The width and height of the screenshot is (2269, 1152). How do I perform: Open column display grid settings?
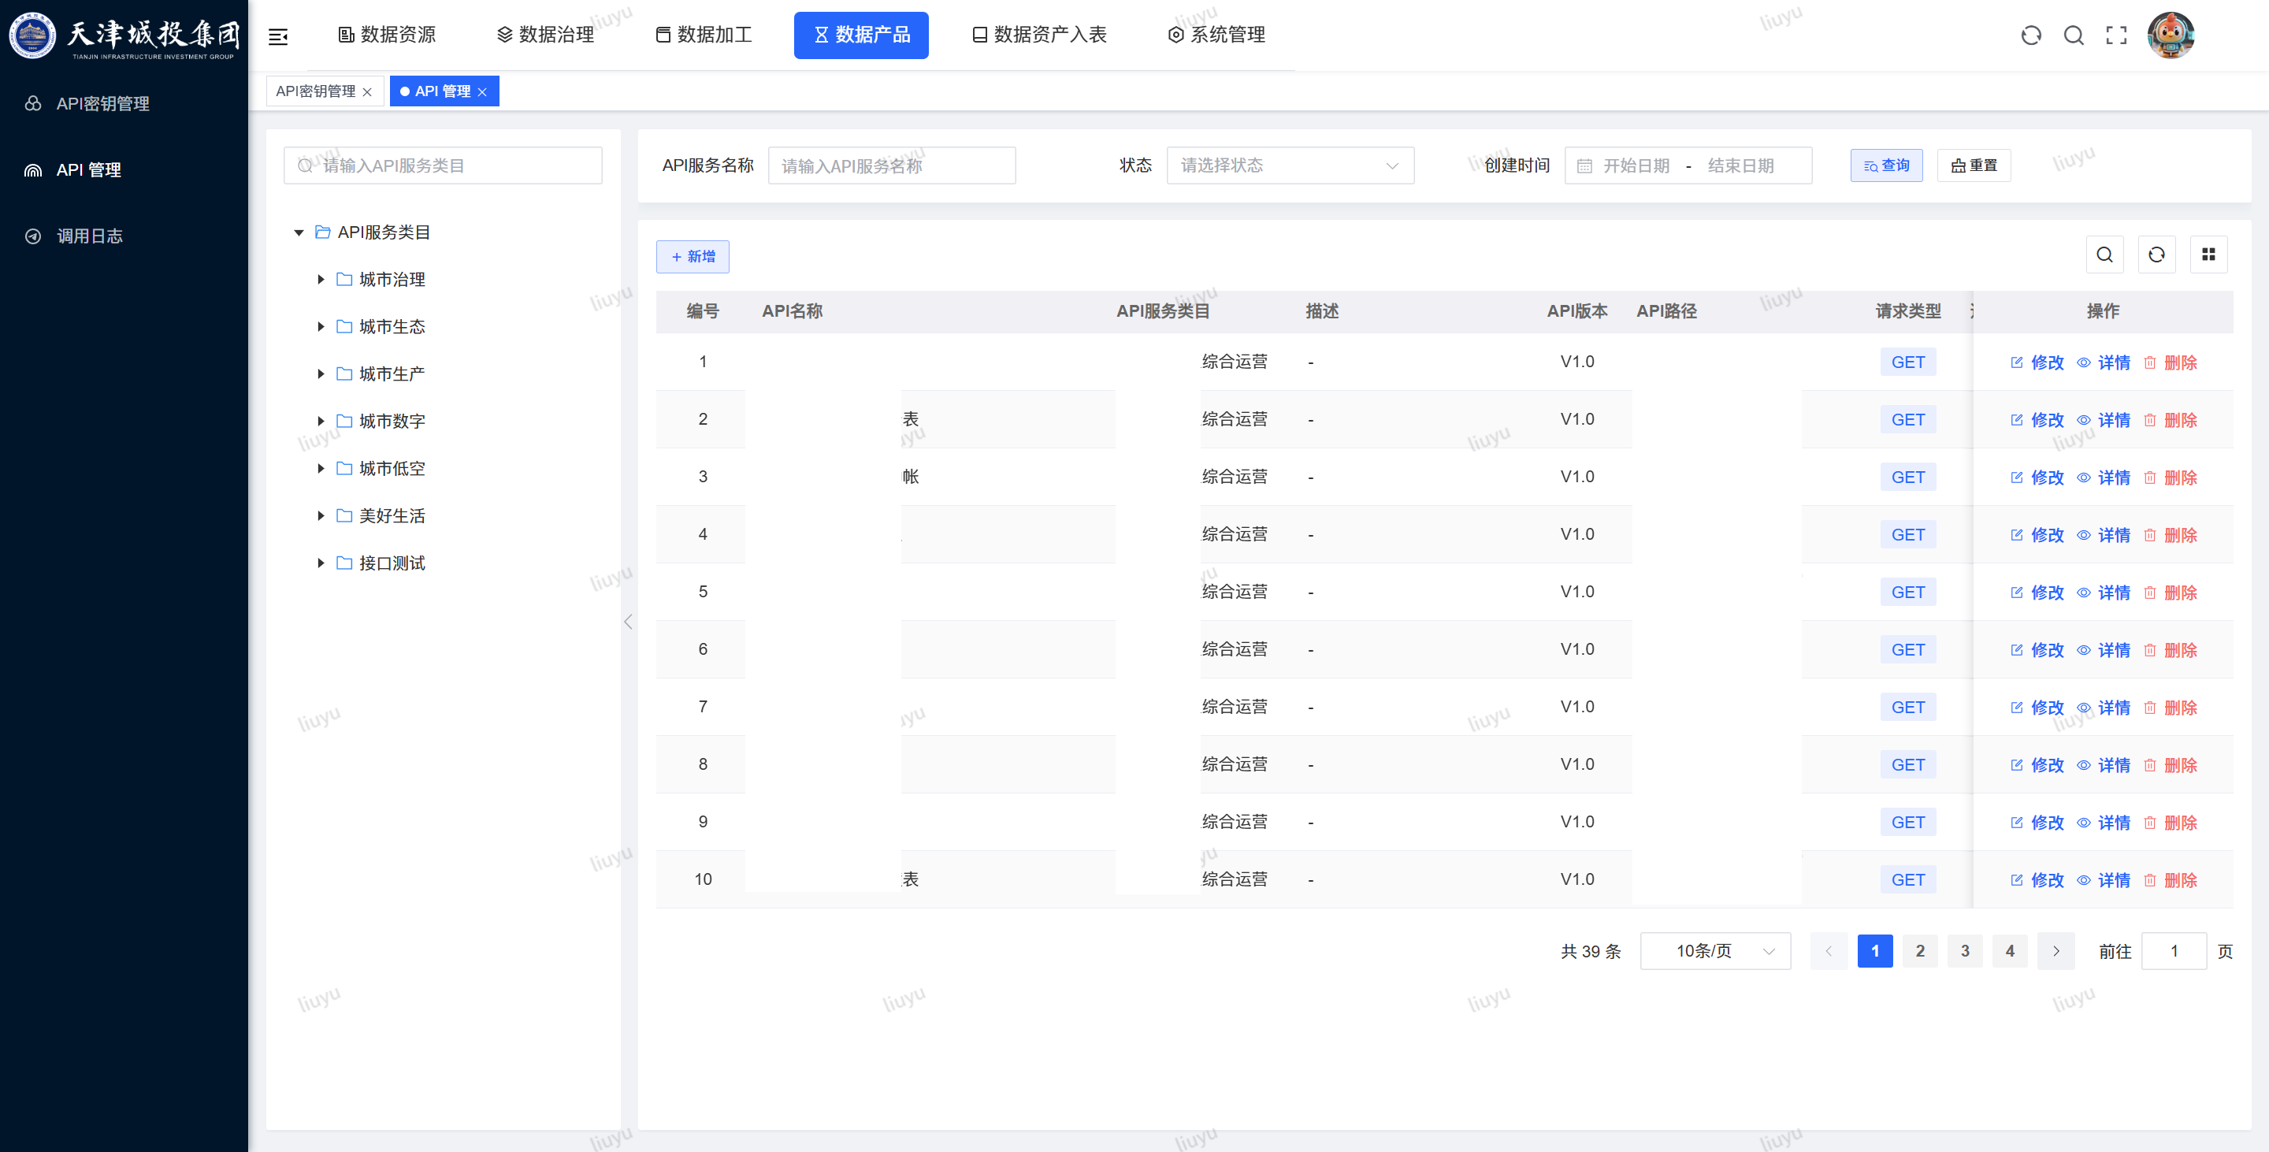(x=2208, y=255)
